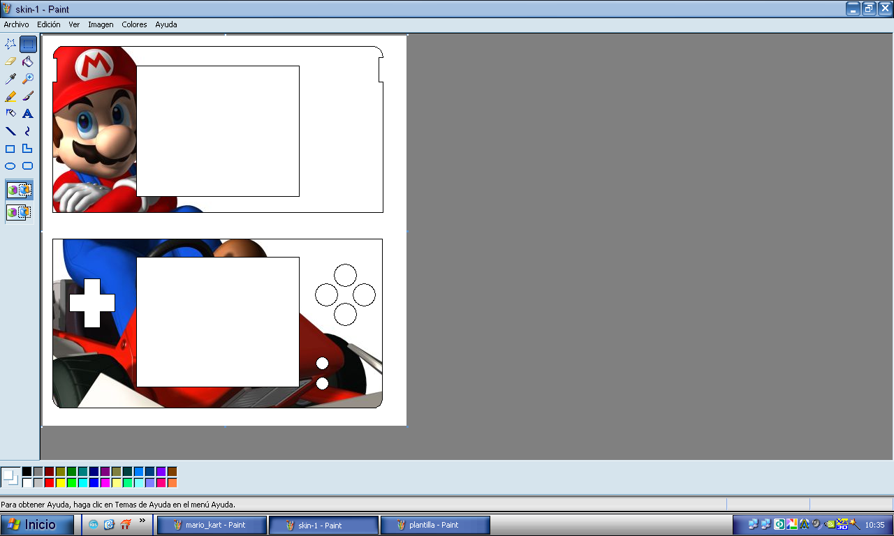Pick the dark red maroon swatch
Viewport: 894px width, 536px height.
pos(50,472)
